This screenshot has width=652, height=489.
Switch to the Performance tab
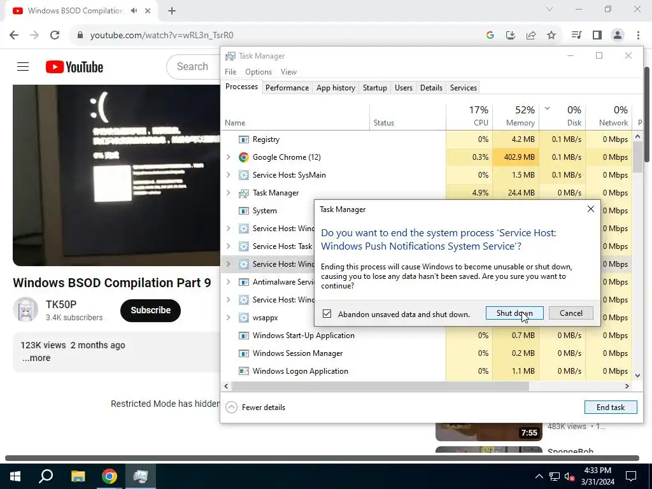[x=287, y=88]
